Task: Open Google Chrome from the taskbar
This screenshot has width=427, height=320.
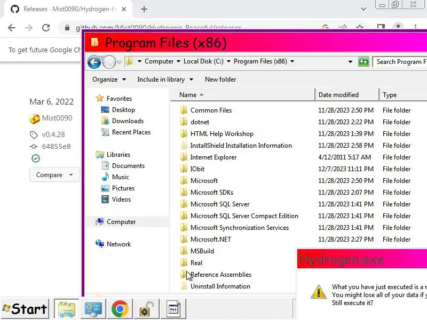Action: 120,309
